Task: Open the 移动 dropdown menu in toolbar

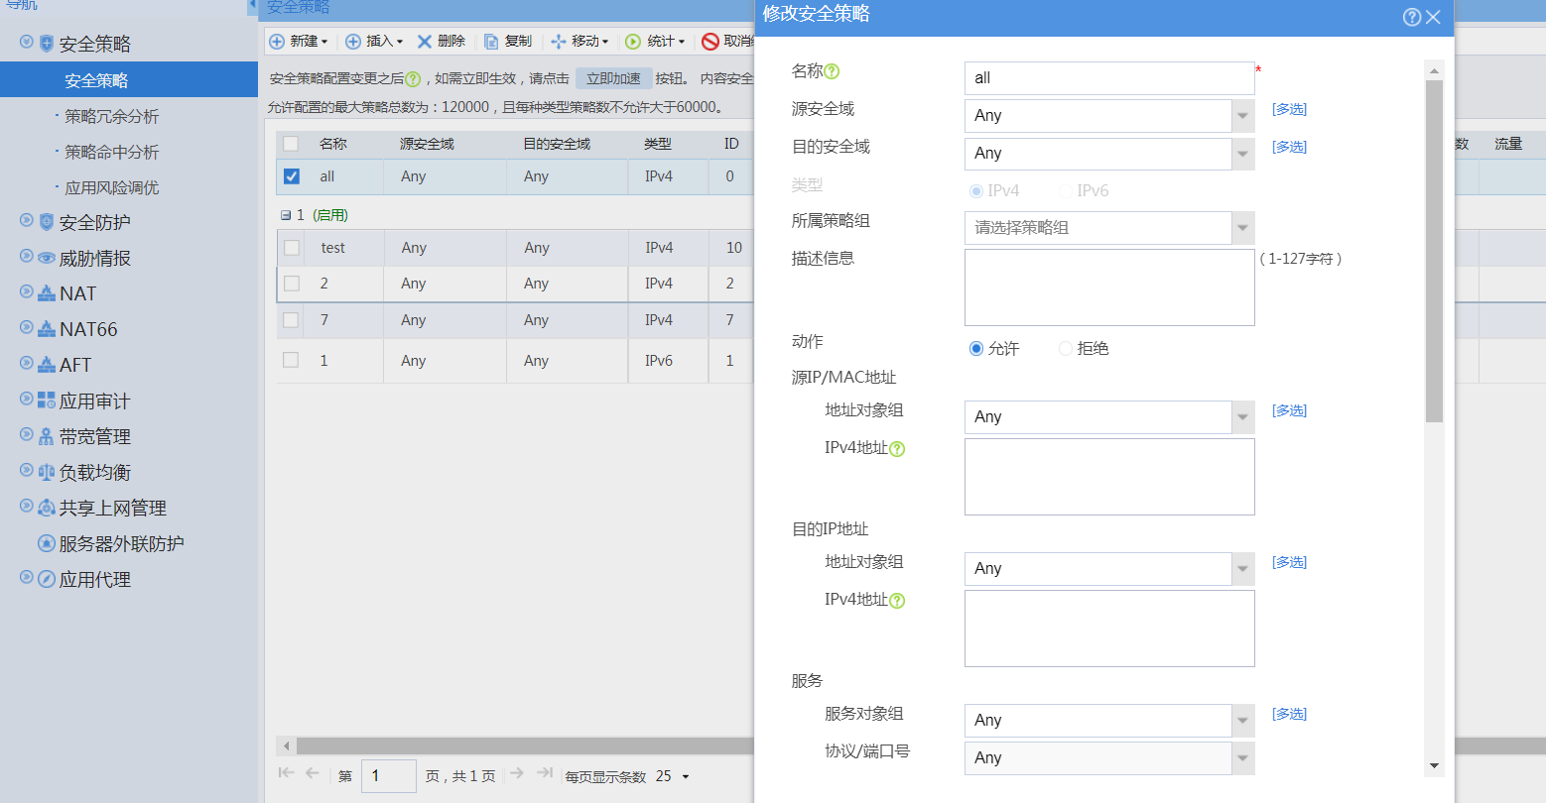Action: pyautogui.click(x=580, y=41)
